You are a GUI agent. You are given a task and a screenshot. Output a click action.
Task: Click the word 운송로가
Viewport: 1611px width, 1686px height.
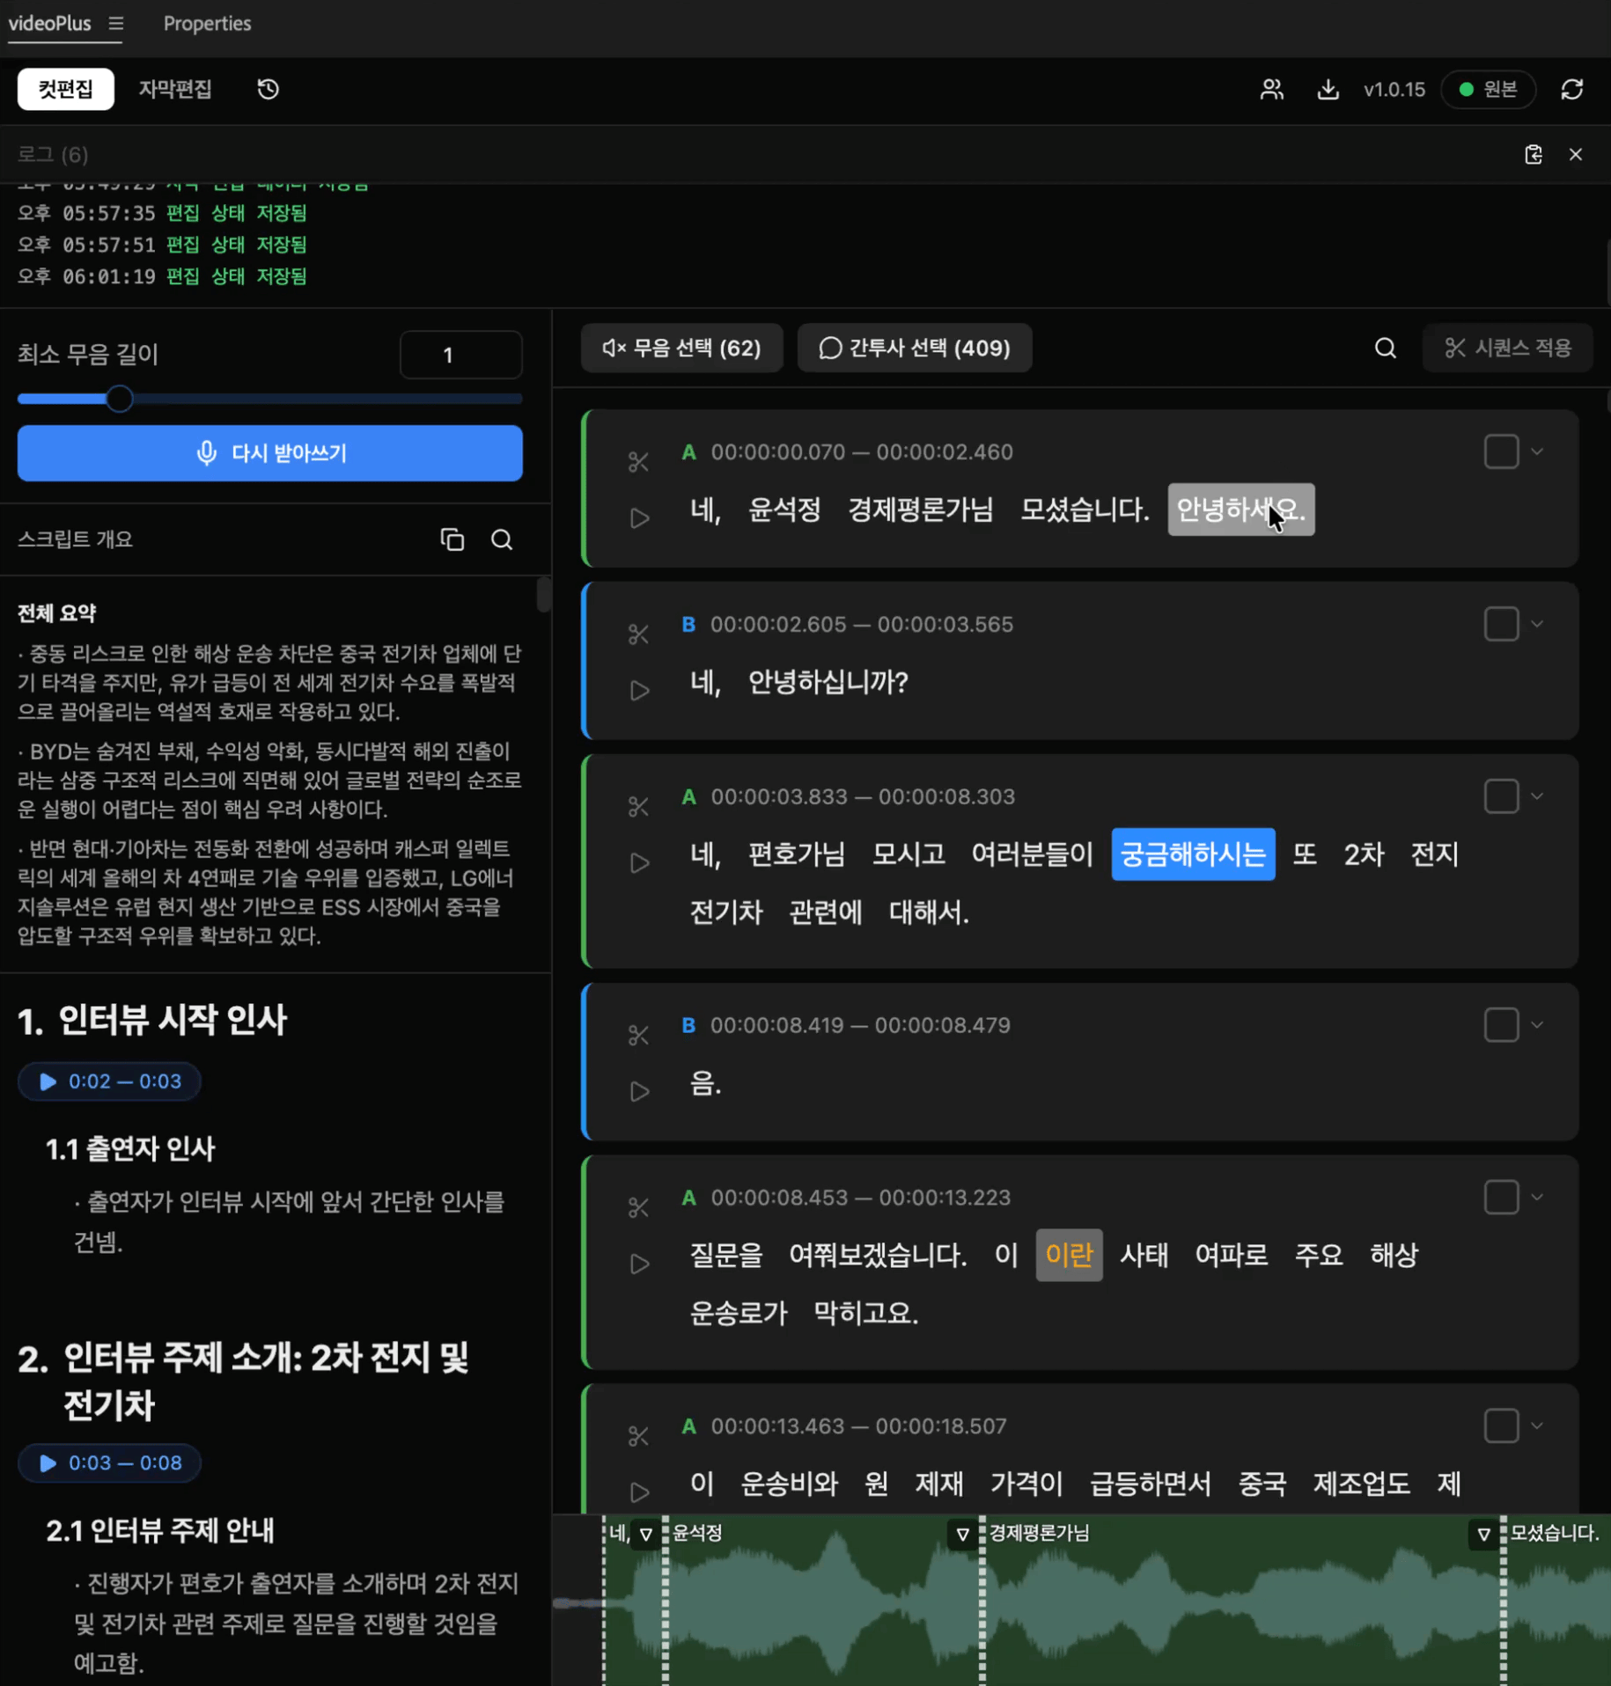tap(738, 1313)
